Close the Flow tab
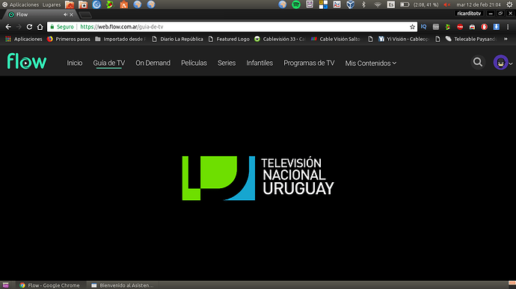 pos(71,14)
